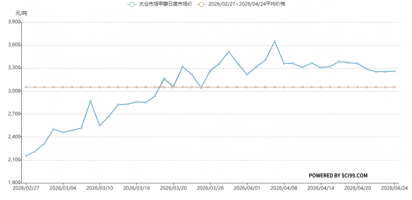Viewport: 412px width, 200px height.
Task: Click the 2026/04/20 x-axis date label
Action: [358, 188]
